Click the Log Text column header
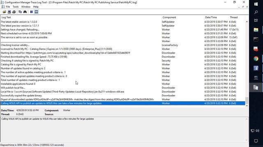Image resolution: width=263 pixels, height=147 pixels. 81,17
